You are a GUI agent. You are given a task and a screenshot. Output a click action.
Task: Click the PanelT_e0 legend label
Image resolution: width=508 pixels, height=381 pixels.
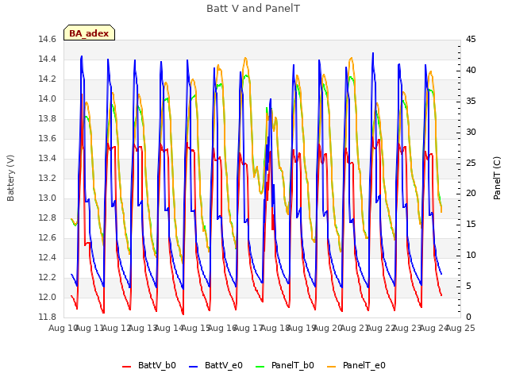point(364,365)
